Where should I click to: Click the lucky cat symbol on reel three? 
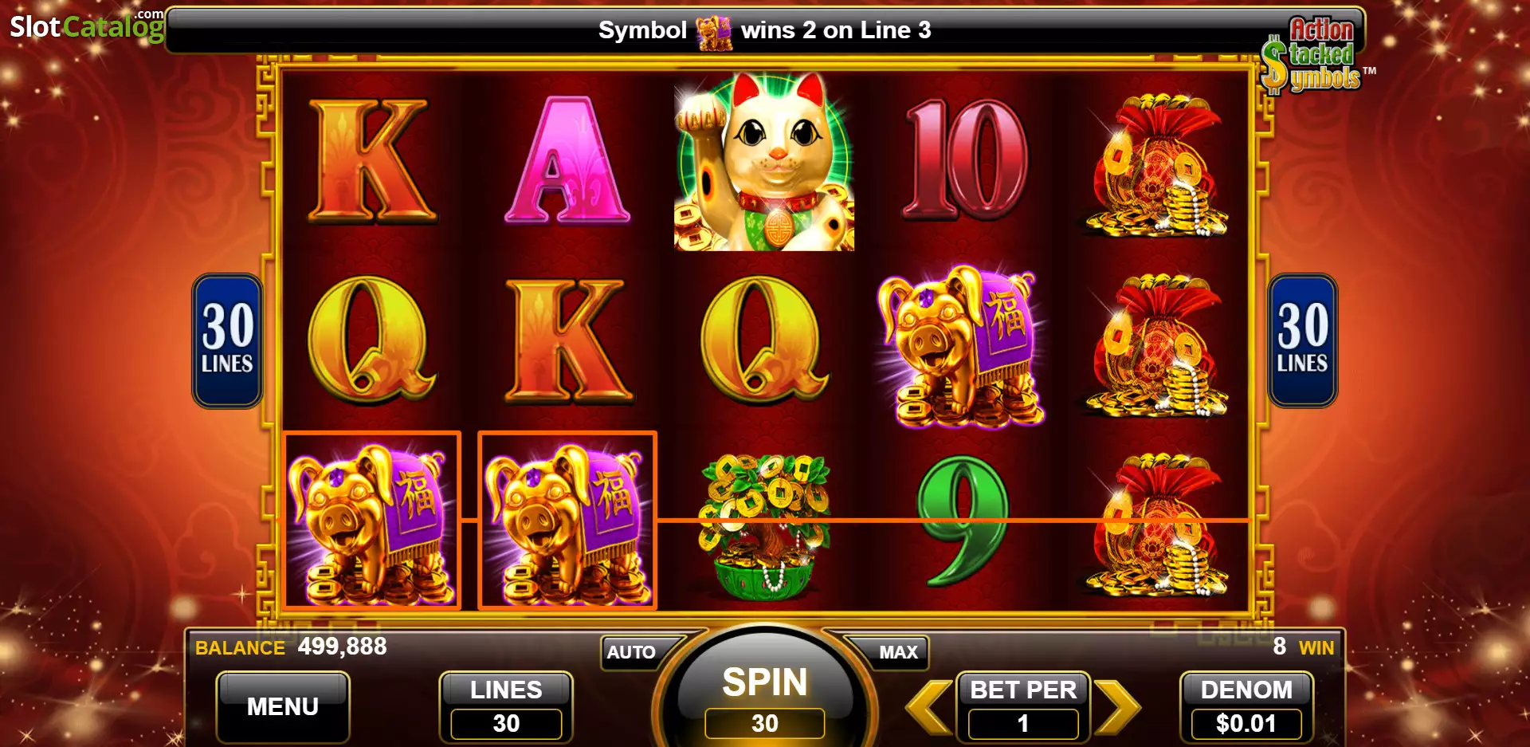click(764, 162)
